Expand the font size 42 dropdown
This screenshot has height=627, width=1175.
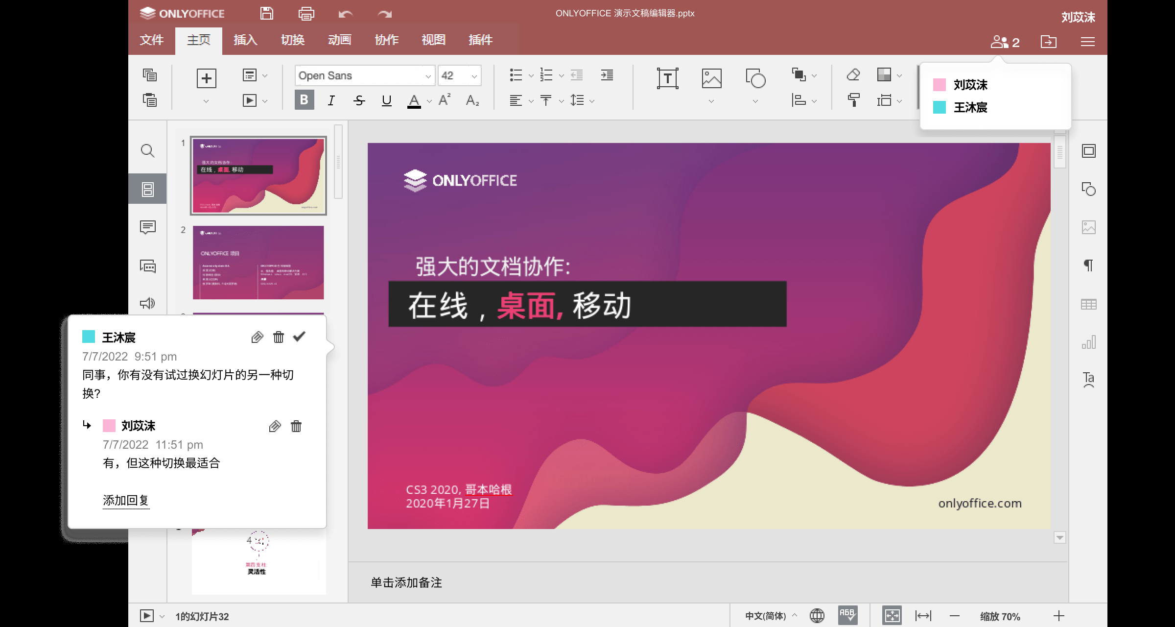click(x=474, y=76)
